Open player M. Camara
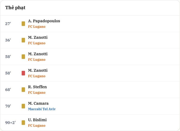Viewport: 180px width, 131px height. click(x=38, y=103)
